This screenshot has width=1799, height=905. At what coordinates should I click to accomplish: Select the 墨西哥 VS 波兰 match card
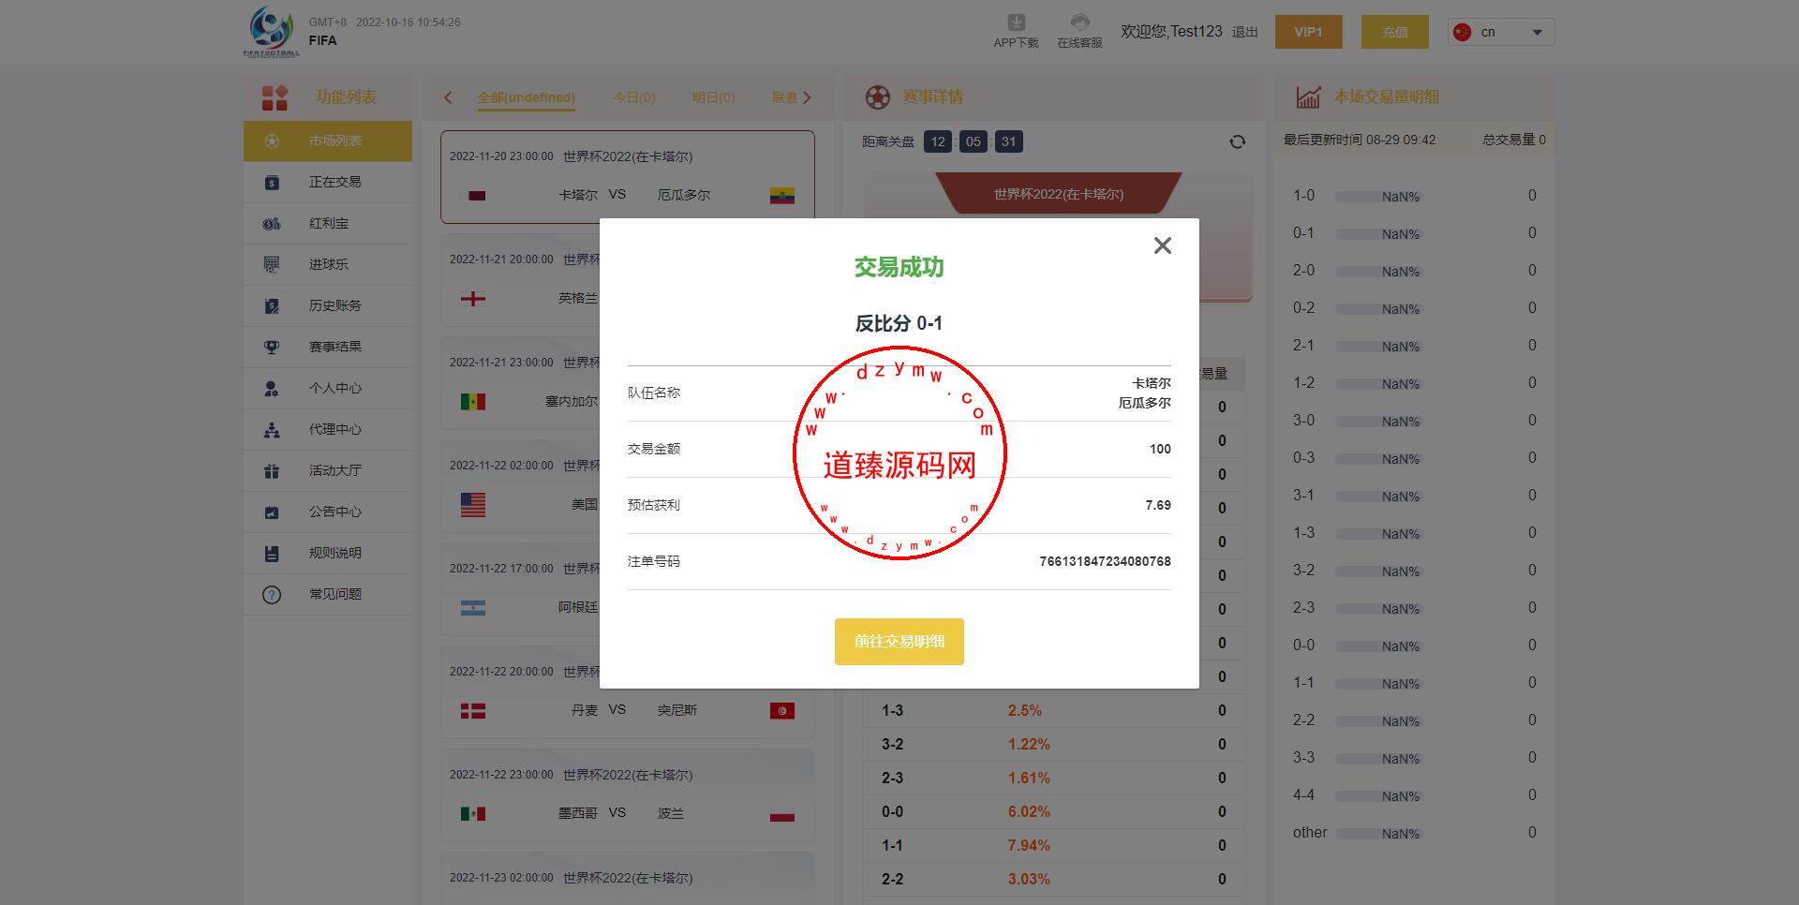click(627, 795)
